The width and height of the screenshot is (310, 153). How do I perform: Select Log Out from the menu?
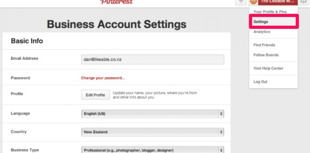pos(260,82)
